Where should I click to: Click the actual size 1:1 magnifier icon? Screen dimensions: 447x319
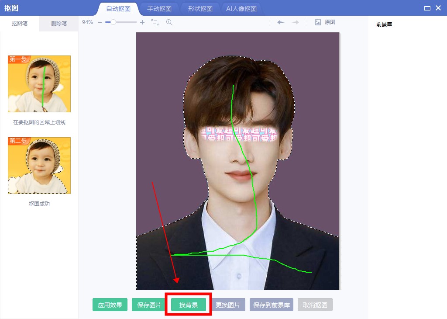click(169, 22)
